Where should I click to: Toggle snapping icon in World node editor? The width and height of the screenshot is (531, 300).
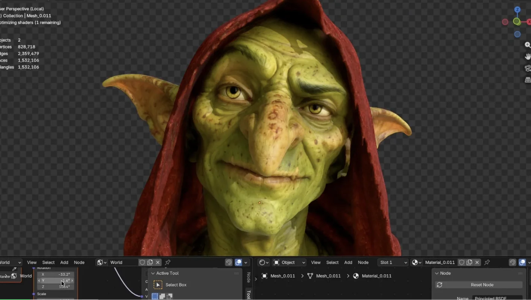(x=229, y=262)
